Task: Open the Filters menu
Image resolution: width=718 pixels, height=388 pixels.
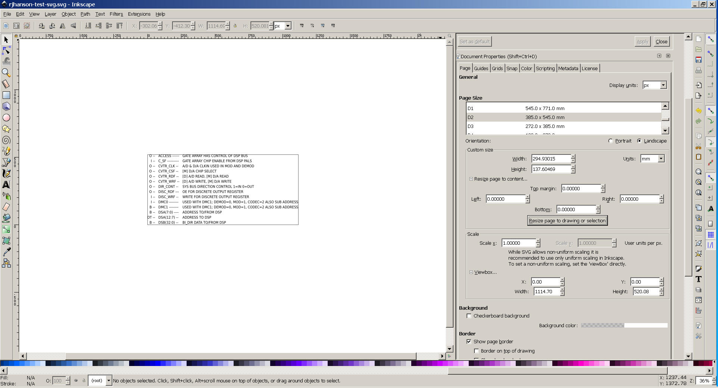Action: pyautogui.click(x=116, y=14)
